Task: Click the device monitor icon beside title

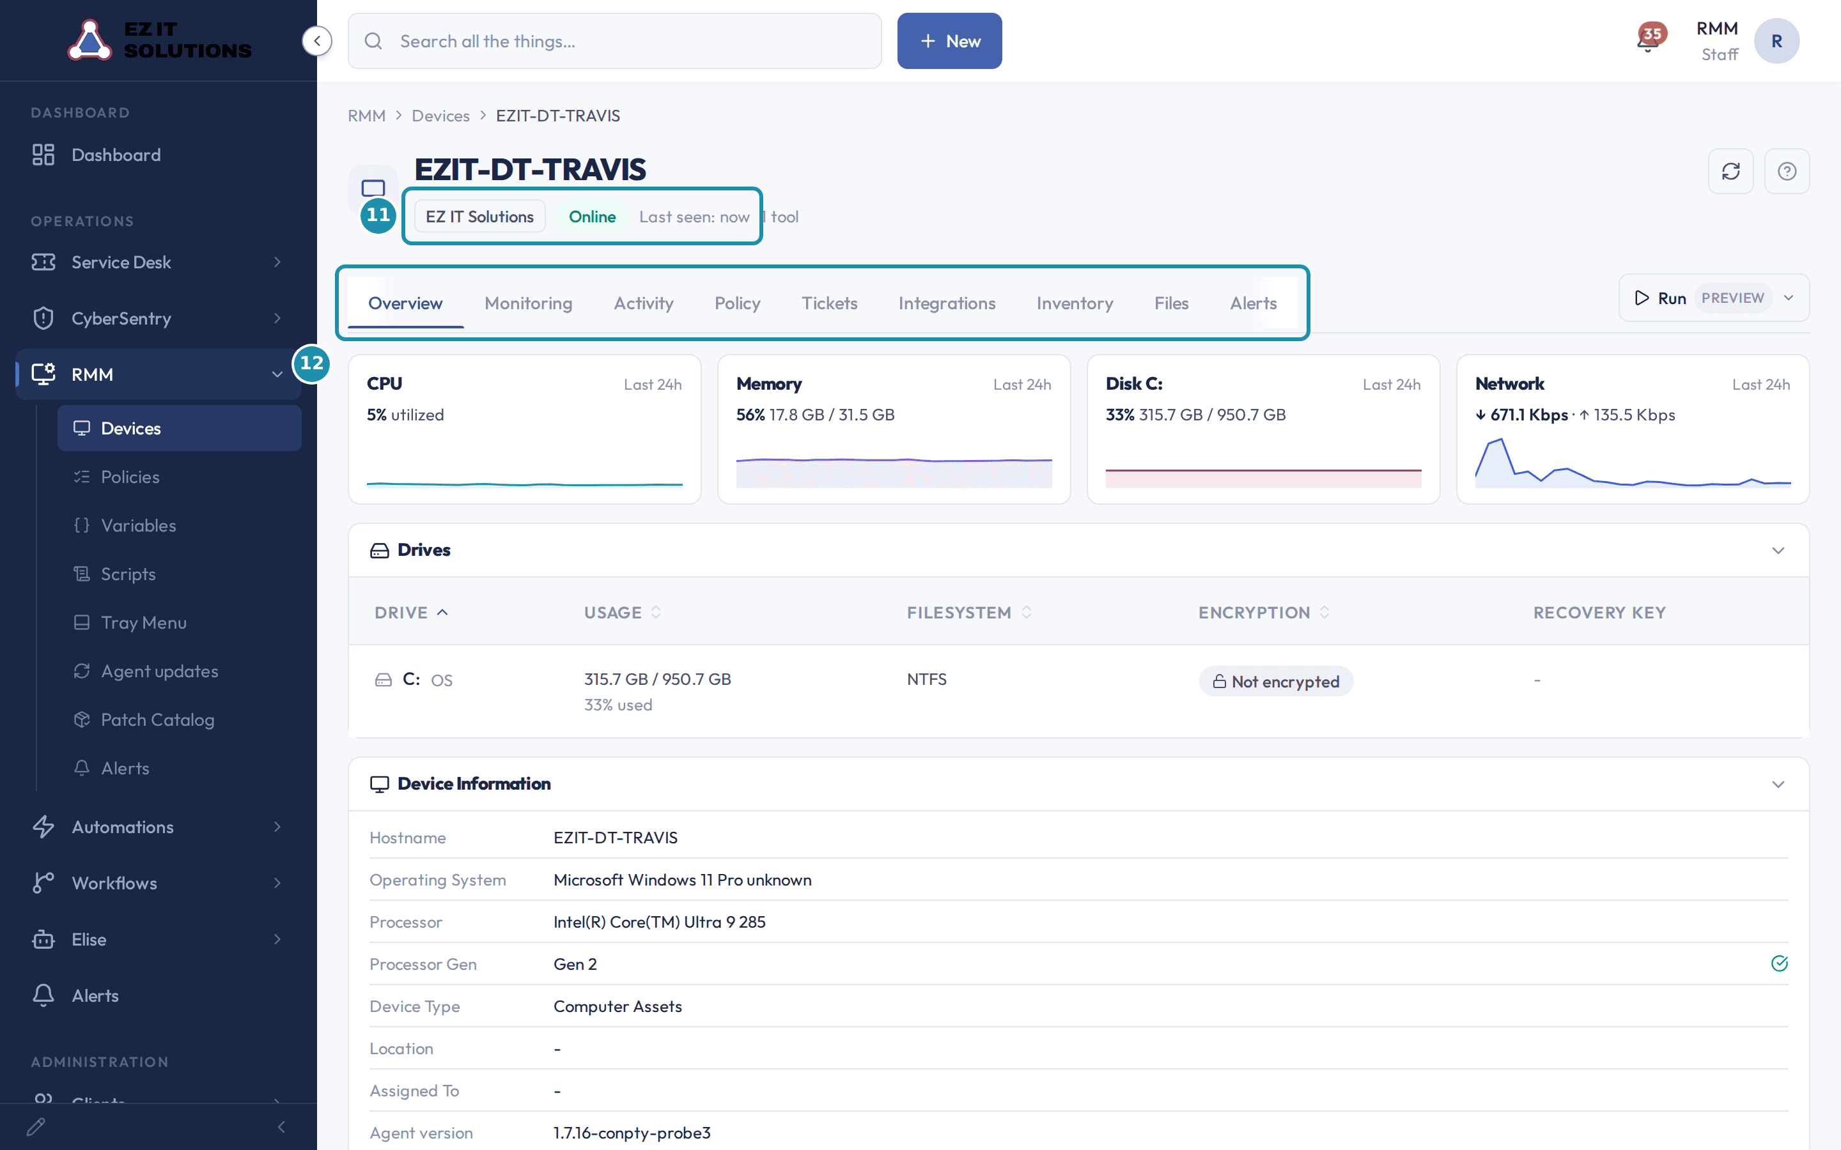Action: coord(373,187)
